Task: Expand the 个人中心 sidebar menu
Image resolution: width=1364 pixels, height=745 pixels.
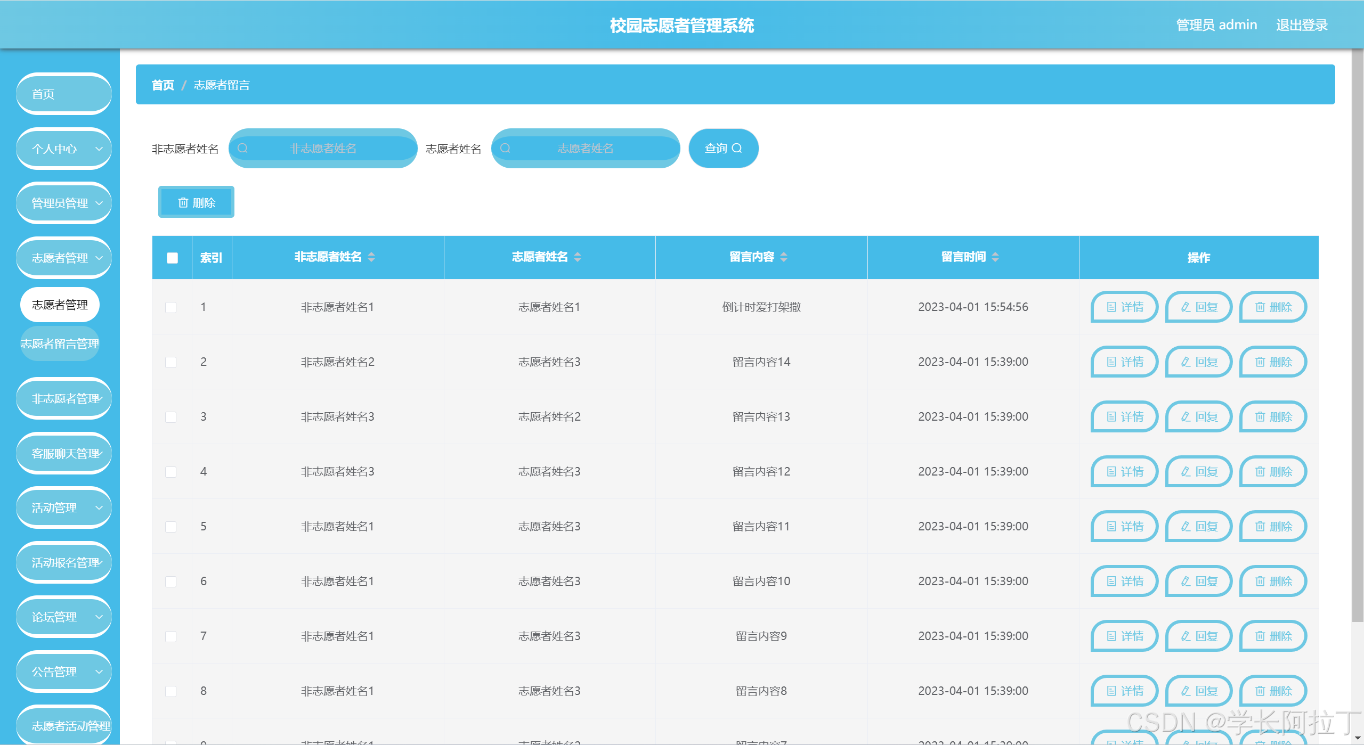Action: pyautogui.click(x=64, y=149)
